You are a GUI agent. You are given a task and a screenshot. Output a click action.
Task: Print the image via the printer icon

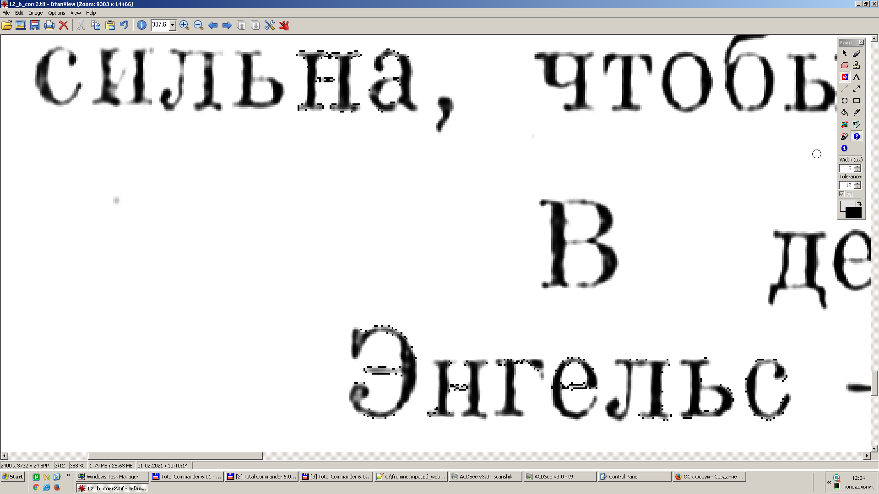tap(49, 25)
